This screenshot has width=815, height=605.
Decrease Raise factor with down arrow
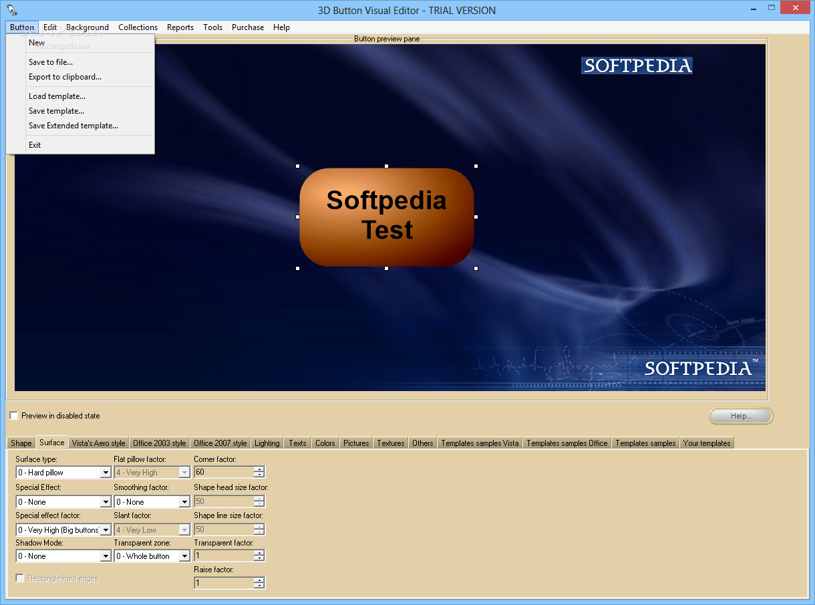point(259,586)
